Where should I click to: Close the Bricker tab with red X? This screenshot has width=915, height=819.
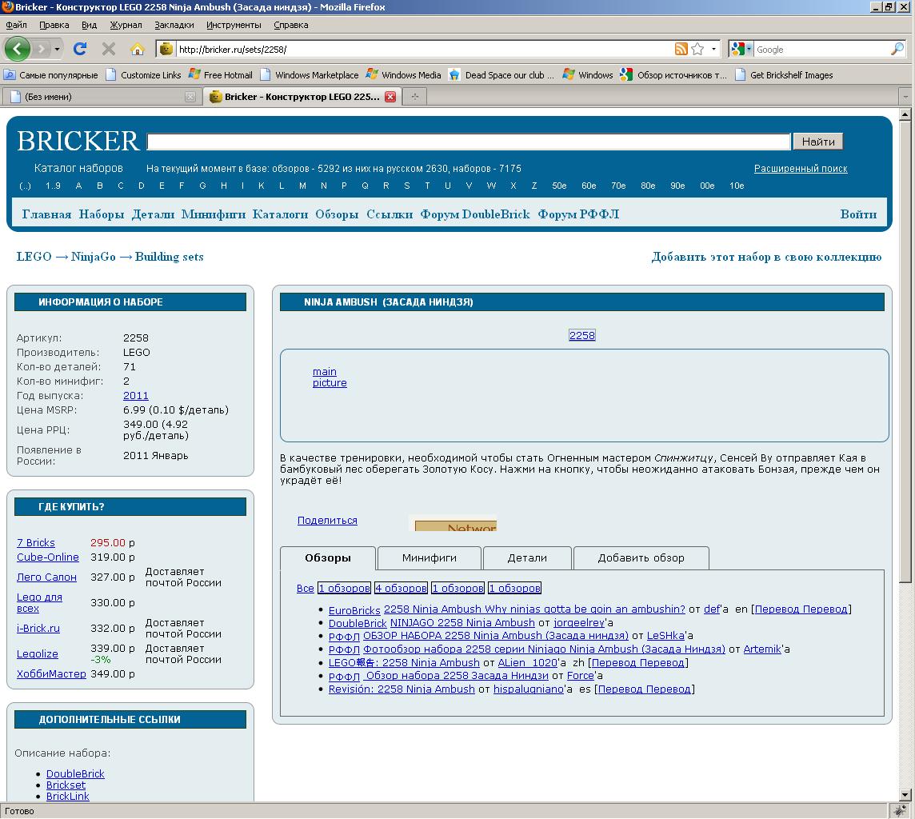click(390, 97)
